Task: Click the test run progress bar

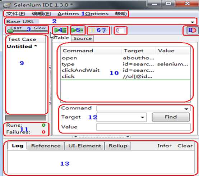Action: [x=26, y=118]
